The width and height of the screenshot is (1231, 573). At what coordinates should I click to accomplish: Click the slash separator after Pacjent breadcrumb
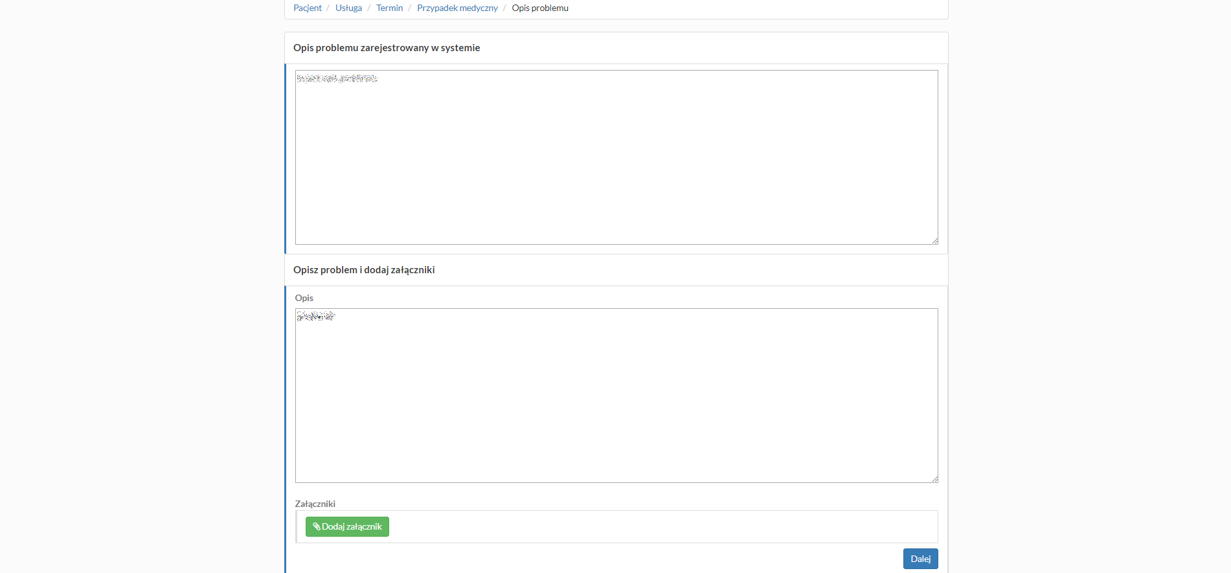click(328, 8)
